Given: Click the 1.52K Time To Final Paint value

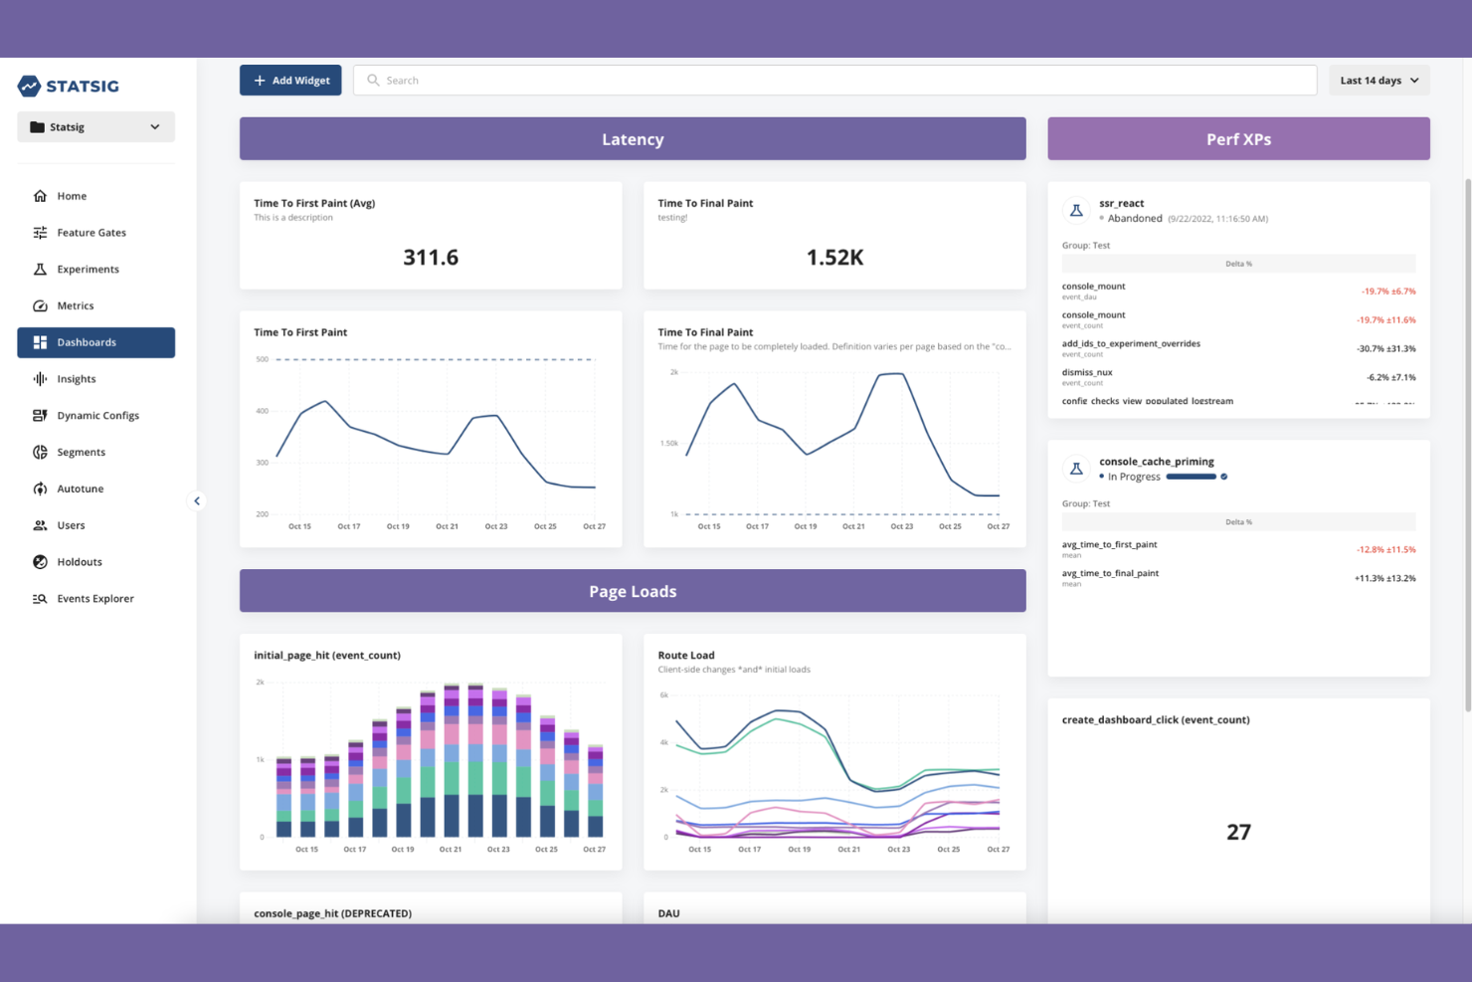Looking at the screenshot, I should coord(834,258).
